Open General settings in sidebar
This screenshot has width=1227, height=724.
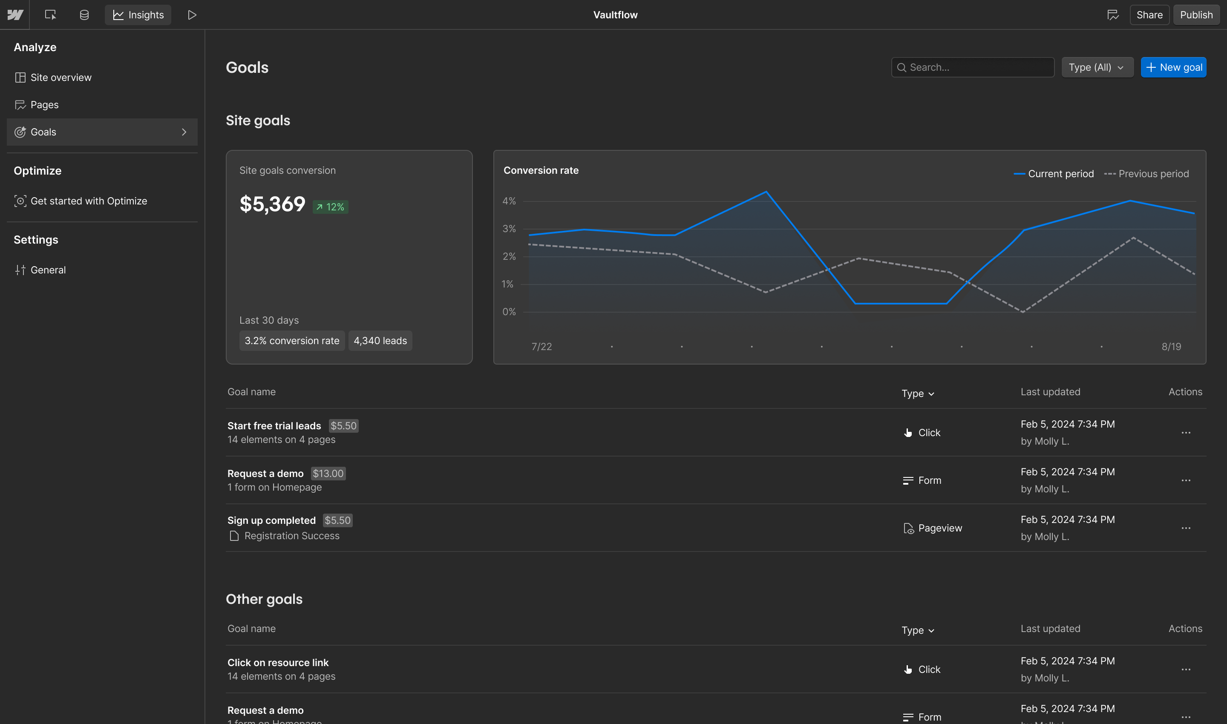102,270
